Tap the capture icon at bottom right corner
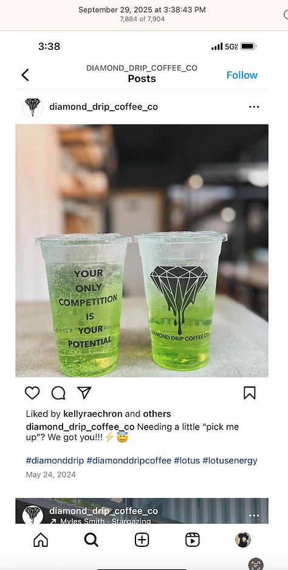This screenshot has width=288, height=570. (x=256, y=564)
